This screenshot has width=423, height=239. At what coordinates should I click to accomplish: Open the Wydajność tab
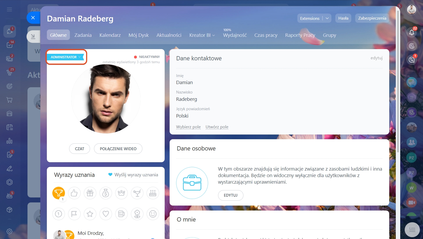235,35
